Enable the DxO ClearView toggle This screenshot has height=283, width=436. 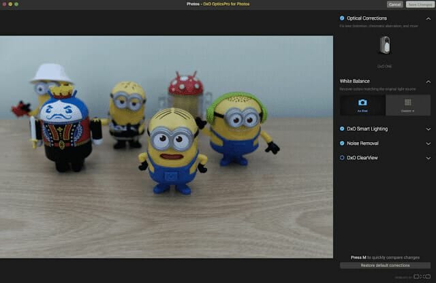pos(342,158)
